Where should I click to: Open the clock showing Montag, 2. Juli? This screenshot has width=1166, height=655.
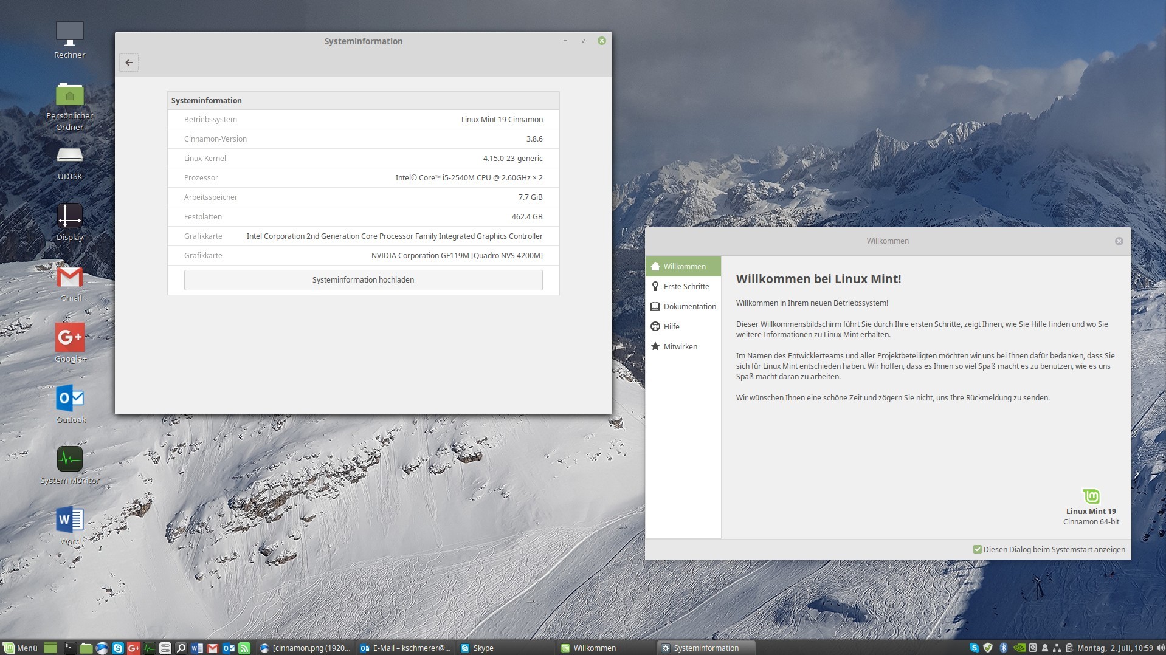pyautogui.click(x=1115, y=648)
